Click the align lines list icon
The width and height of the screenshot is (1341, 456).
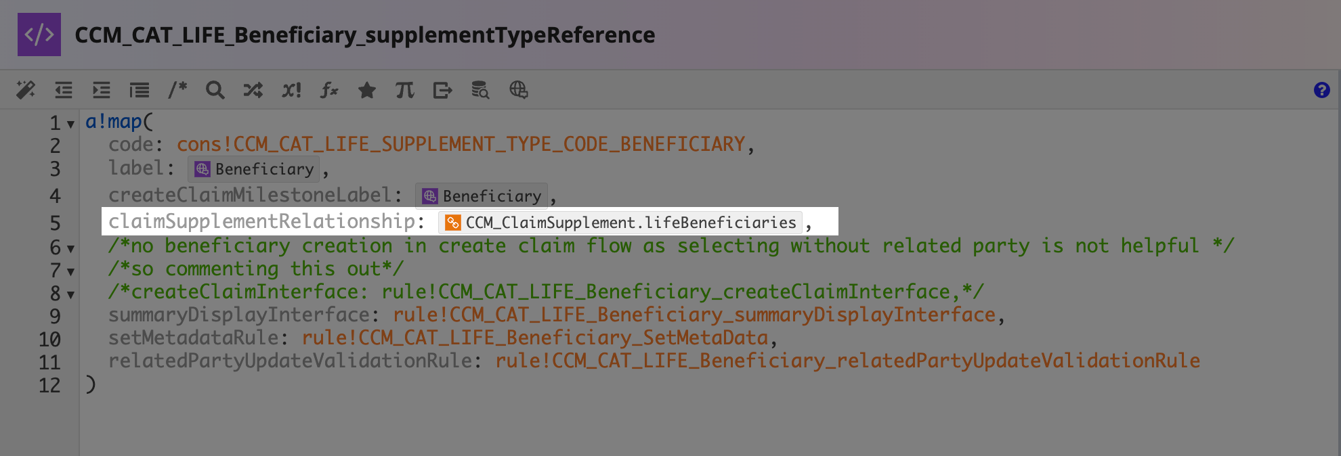click(140, 90)
